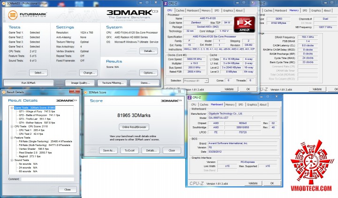Click the Image Quality button
Image resolution: width=338 pixels, height=198 pixels.
80,83
